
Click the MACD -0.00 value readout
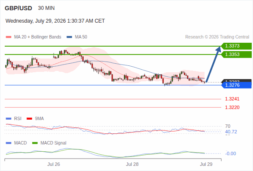[231, 153]
